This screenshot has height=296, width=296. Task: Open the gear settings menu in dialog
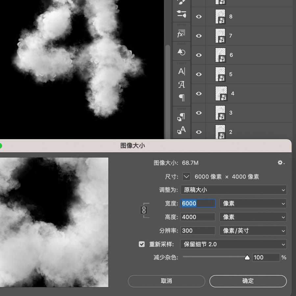pyautogui.click(x=281, y=162)
